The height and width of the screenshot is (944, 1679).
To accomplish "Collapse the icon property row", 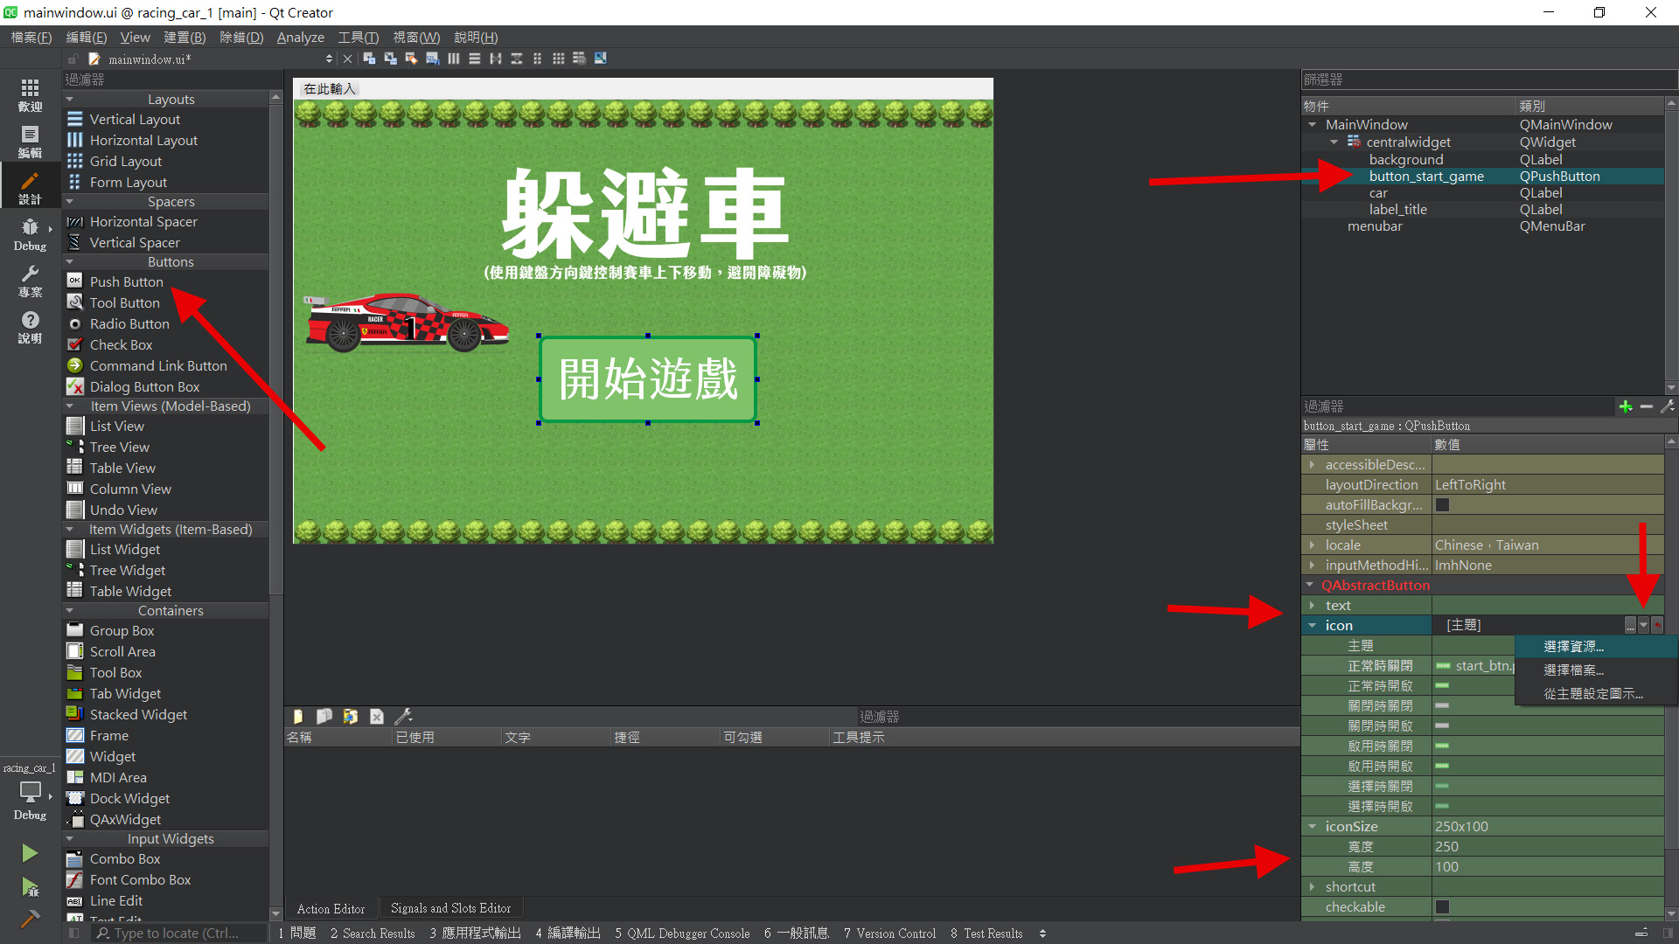I will point(1313,625).
